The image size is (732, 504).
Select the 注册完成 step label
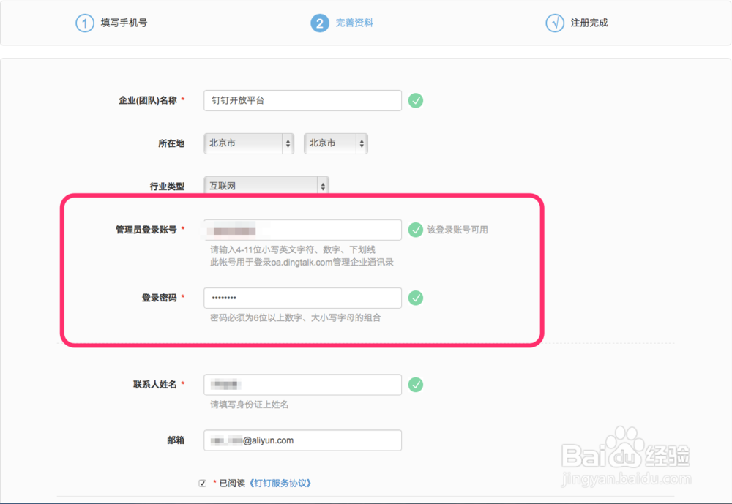[x=589, y=23]
